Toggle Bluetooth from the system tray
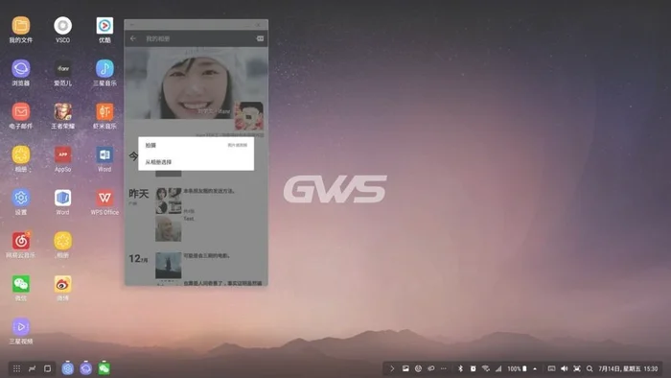Screen dimensions: 671x378 [x=460, y=368]
